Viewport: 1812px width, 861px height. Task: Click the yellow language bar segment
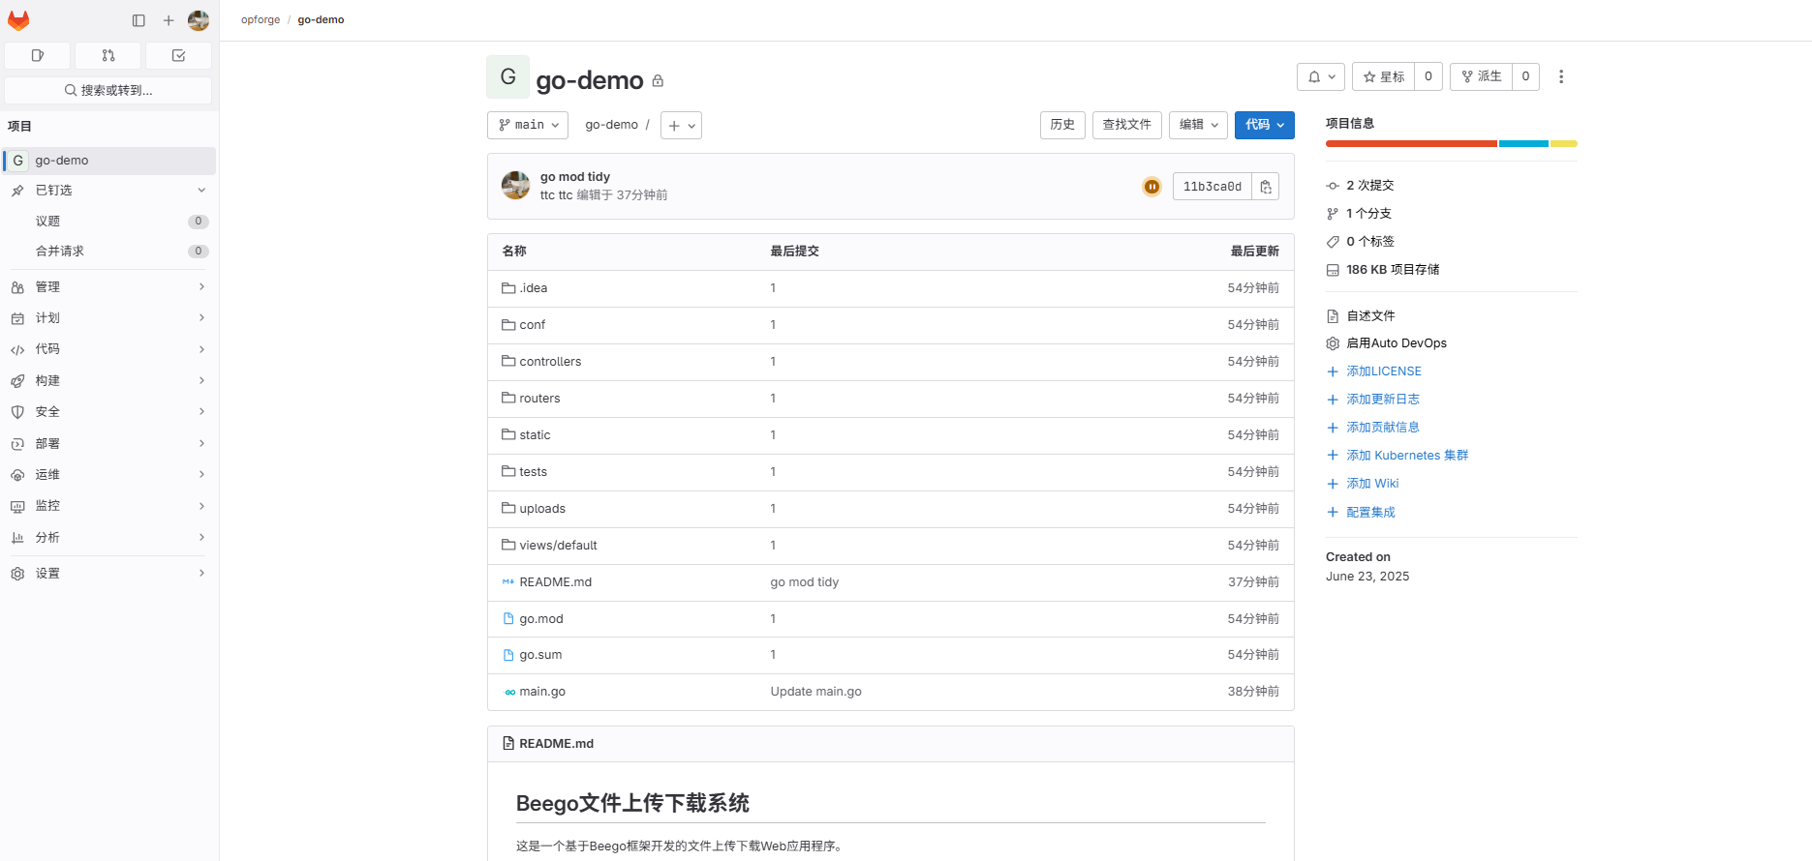(x=1564, y=144)
